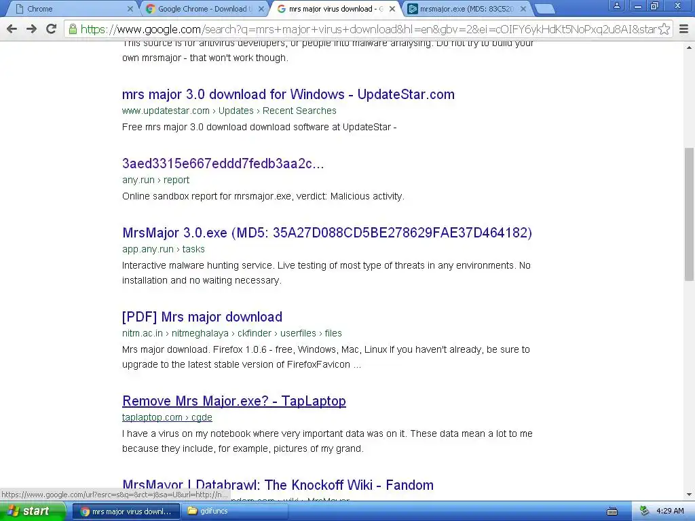Click the 'www.updatestar.com › Updates' URL text
Image resolution: width=695 pixels, height=521 pixels.
click(x=229, y=111)
